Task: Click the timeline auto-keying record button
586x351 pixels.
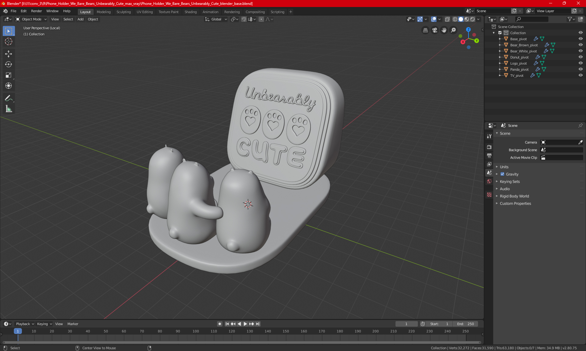Action: 219,324
